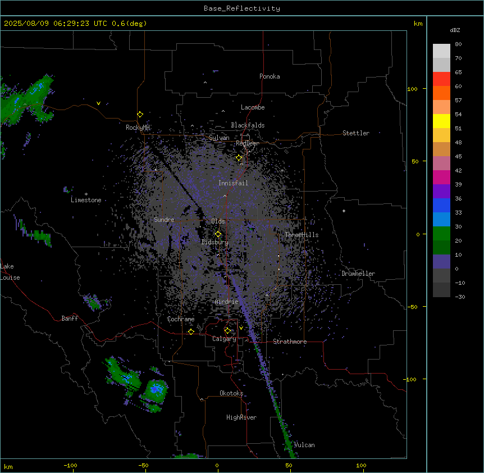
Task: Click the 100 tick on right axis
Action: [412, 89]
